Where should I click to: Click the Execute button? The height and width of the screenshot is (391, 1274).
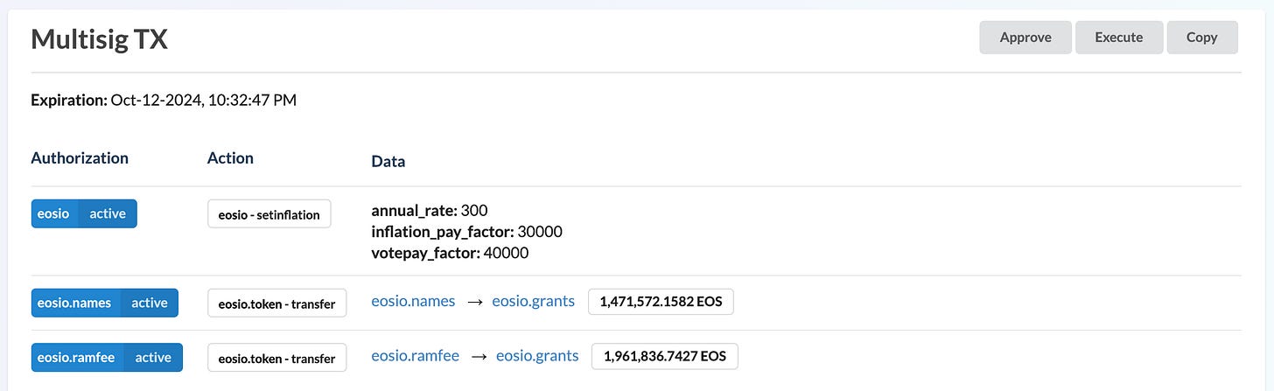pos(1119,38)
